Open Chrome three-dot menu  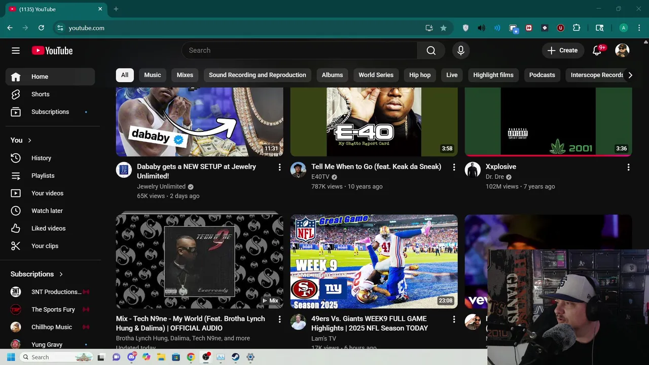pyautogui.click(x=640, y=28)
